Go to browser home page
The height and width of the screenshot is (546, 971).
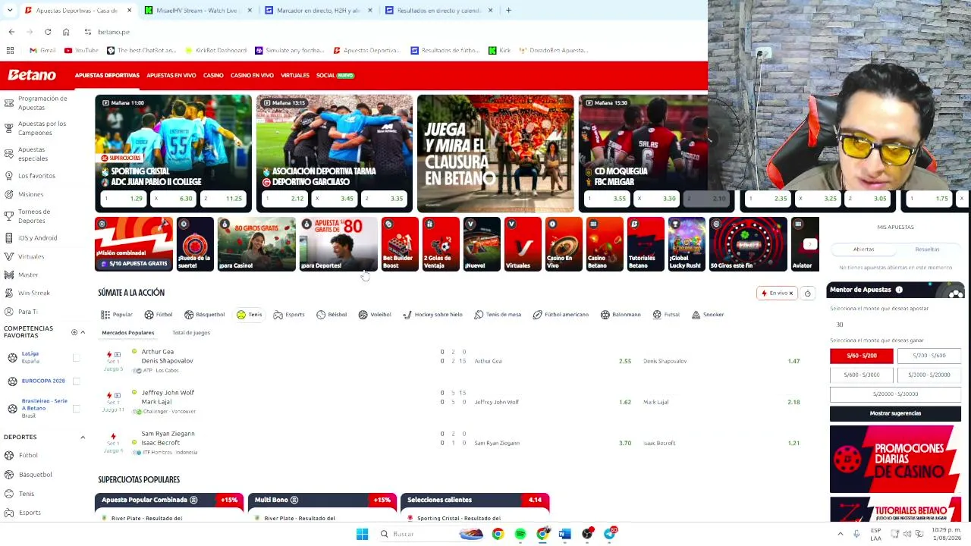coord(66,32)
